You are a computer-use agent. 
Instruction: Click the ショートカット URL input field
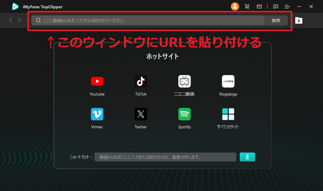(x=165, y=157)
